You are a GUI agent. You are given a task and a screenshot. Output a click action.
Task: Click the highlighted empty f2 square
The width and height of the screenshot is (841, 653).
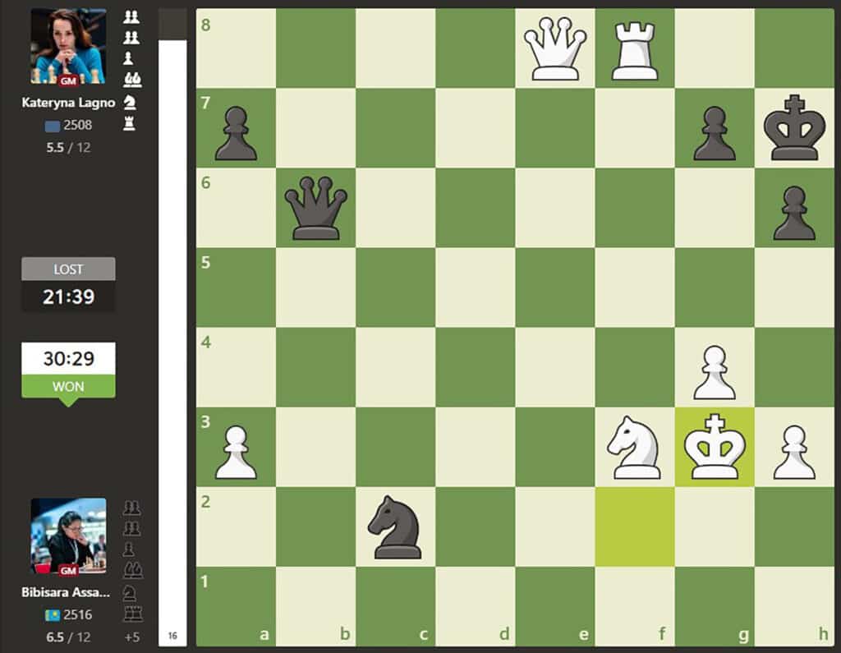point(635,527)
